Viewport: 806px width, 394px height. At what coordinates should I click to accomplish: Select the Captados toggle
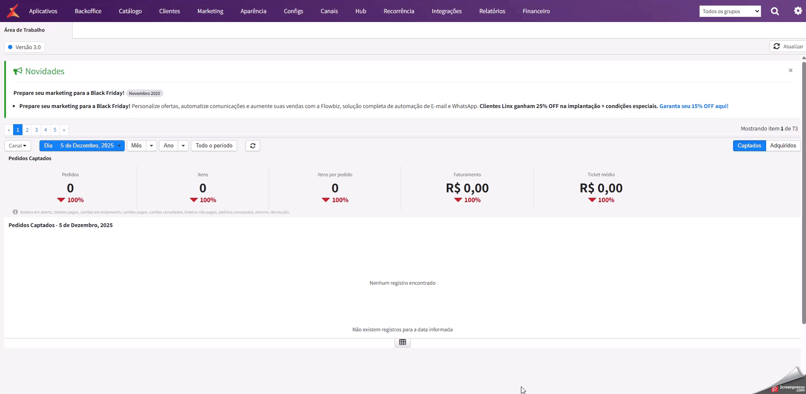749,146
